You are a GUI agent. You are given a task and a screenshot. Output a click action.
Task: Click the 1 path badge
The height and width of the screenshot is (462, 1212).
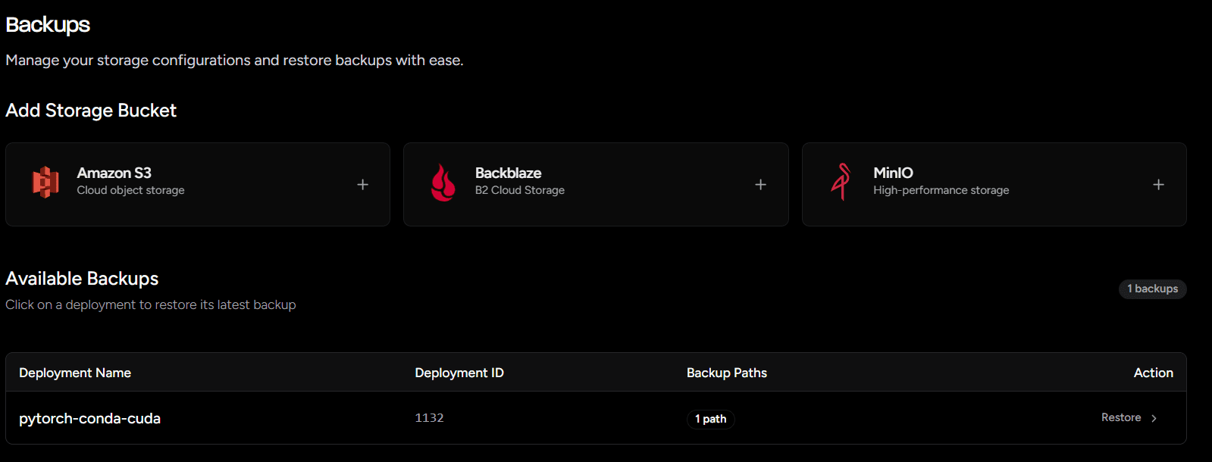pos(711,419)
